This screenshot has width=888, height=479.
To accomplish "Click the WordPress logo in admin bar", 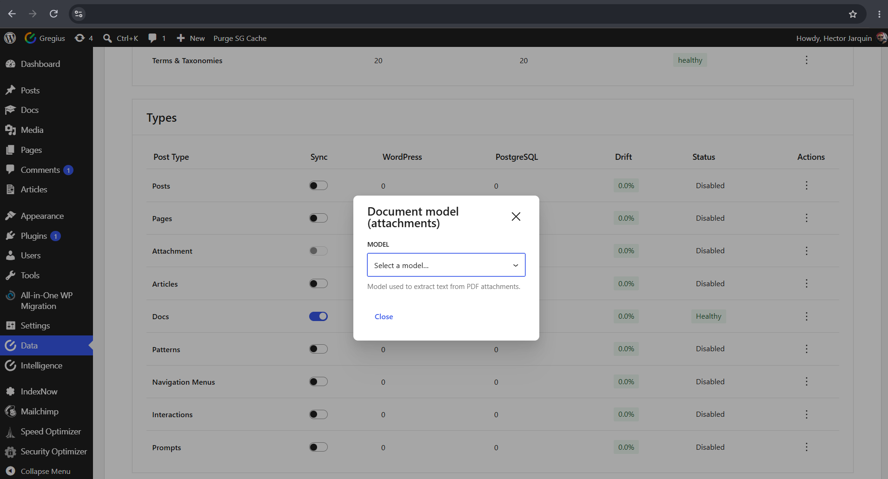I will tap(10, 38).
